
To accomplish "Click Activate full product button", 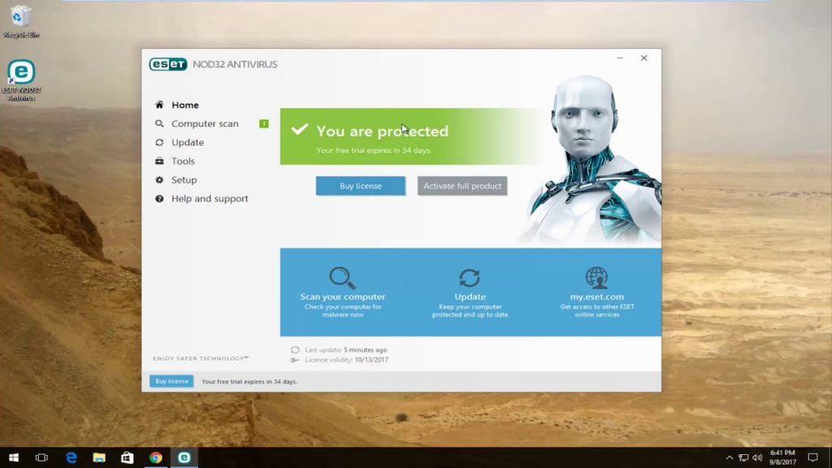I will pyautogui.click(x=462, y=186).
